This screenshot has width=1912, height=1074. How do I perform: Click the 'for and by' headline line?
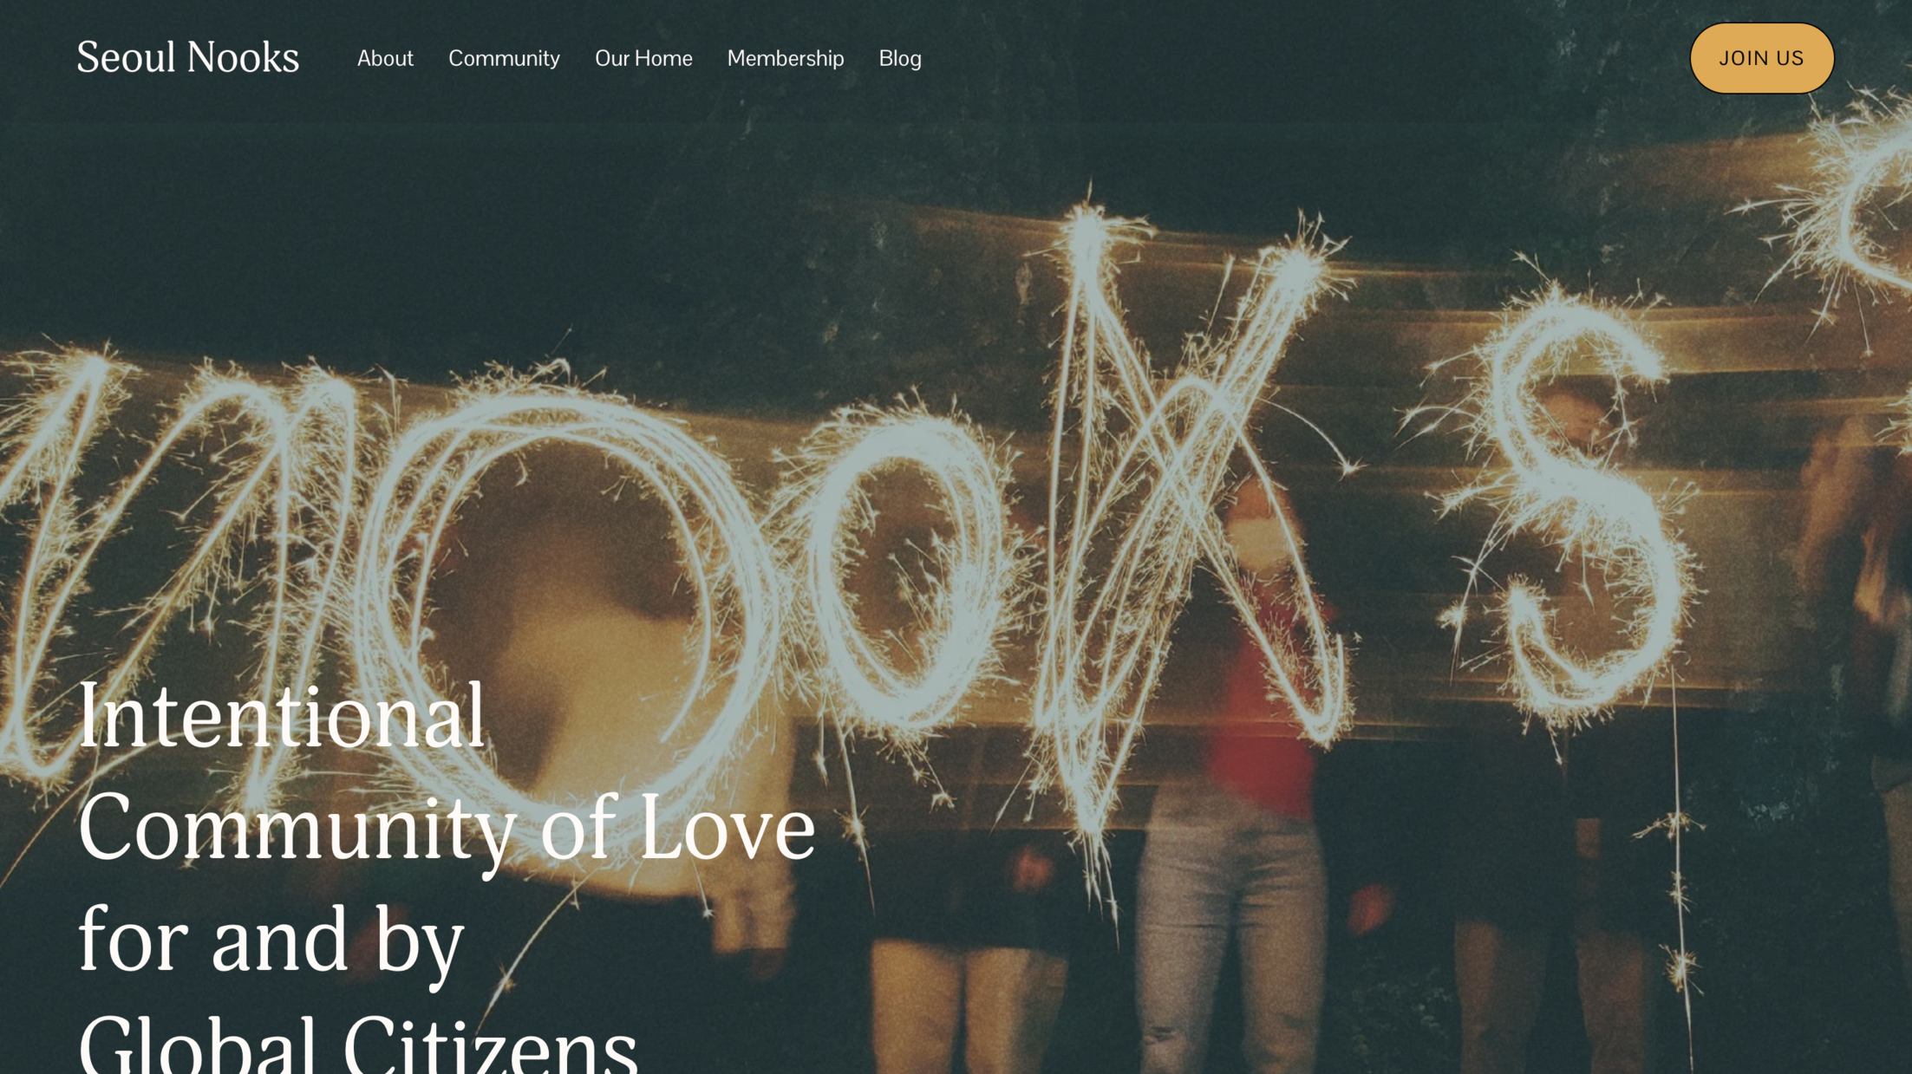click(x=271, y=941)
